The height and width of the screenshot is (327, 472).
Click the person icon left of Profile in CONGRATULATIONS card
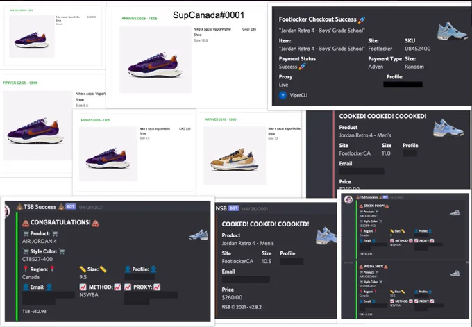(128, 269)
